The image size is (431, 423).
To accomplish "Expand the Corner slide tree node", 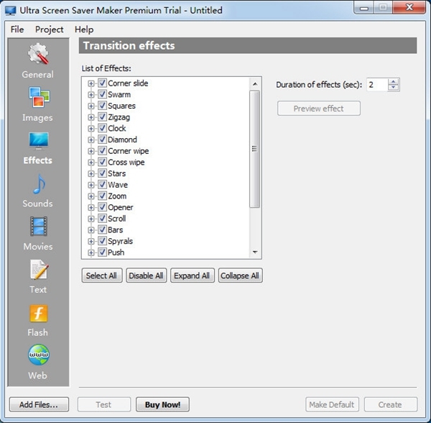I will [91, 83].
